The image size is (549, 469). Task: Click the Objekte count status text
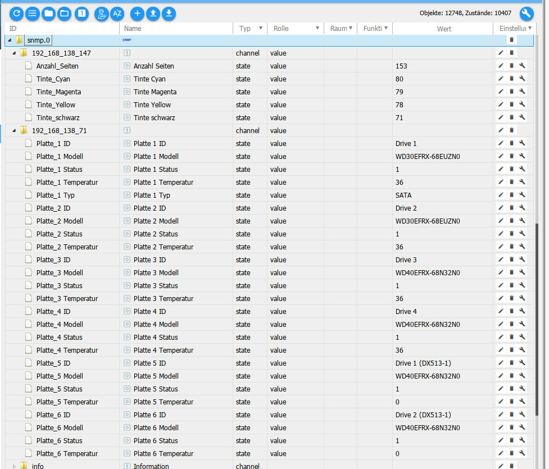(x=465, y=13)
